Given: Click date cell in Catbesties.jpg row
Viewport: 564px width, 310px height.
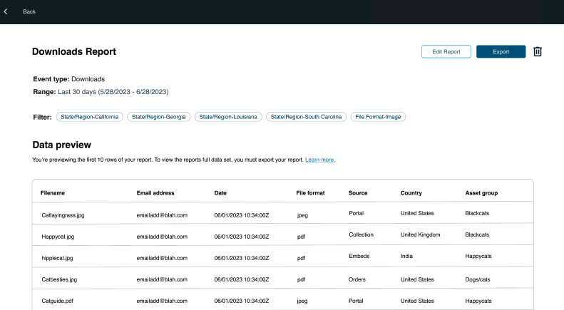Looking at the screenshot, I should pyautogui.click(x=242, y=279).
